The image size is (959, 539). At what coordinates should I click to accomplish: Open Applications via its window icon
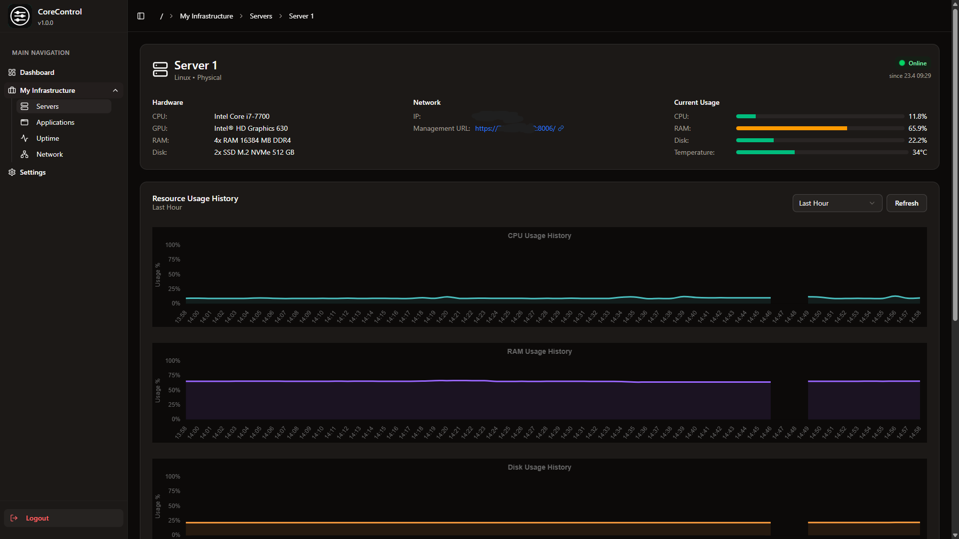(25, 122)
